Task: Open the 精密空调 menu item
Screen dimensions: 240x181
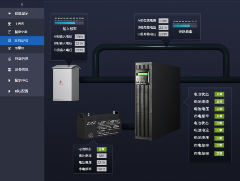Action: pos(22,32)
